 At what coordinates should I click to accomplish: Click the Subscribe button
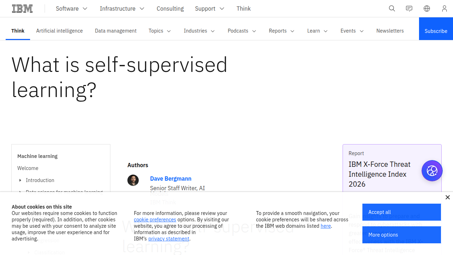(x=436, y=29)
